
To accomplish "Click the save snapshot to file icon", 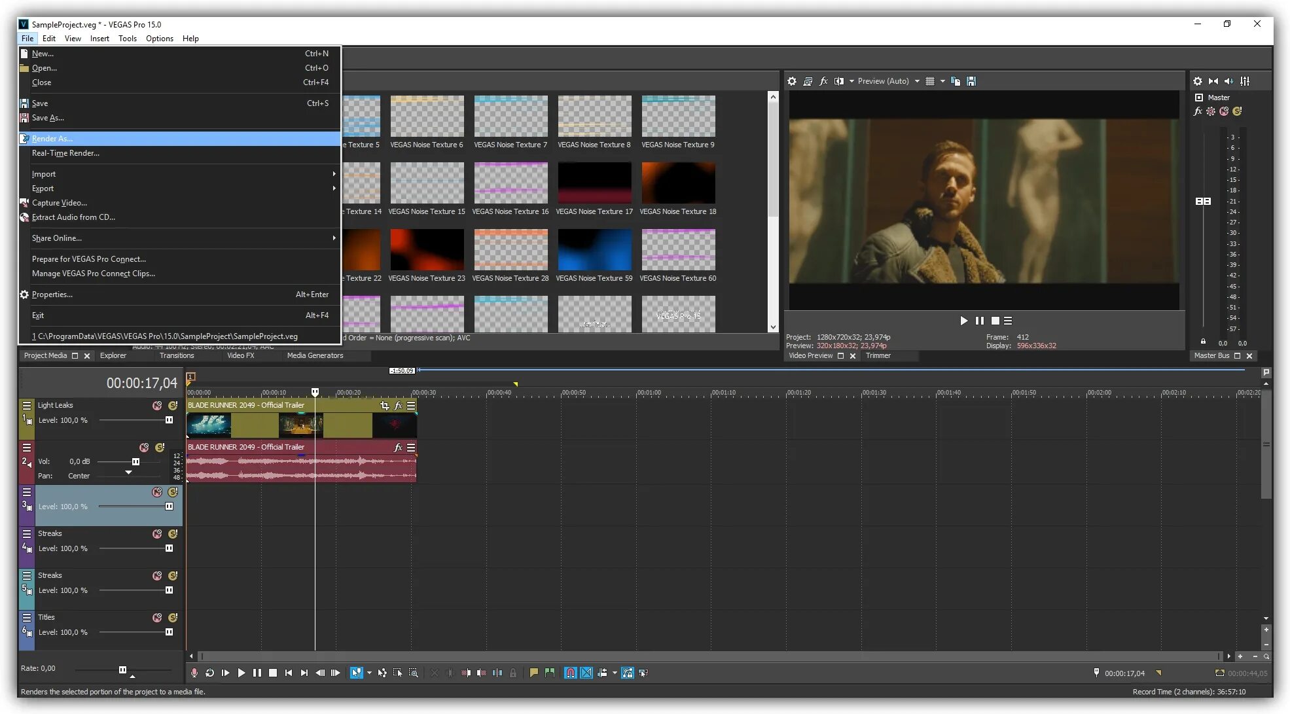I will click(971, 81).
